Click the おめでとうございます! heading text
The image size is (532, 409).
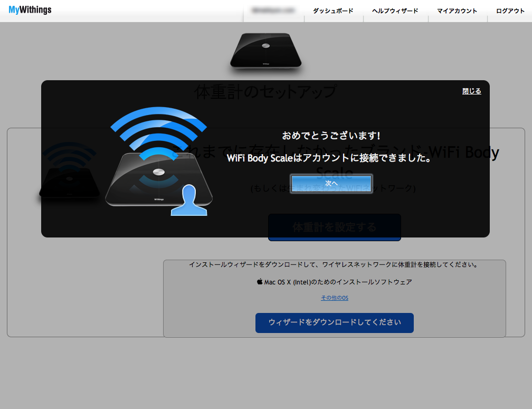coord(331,136)
